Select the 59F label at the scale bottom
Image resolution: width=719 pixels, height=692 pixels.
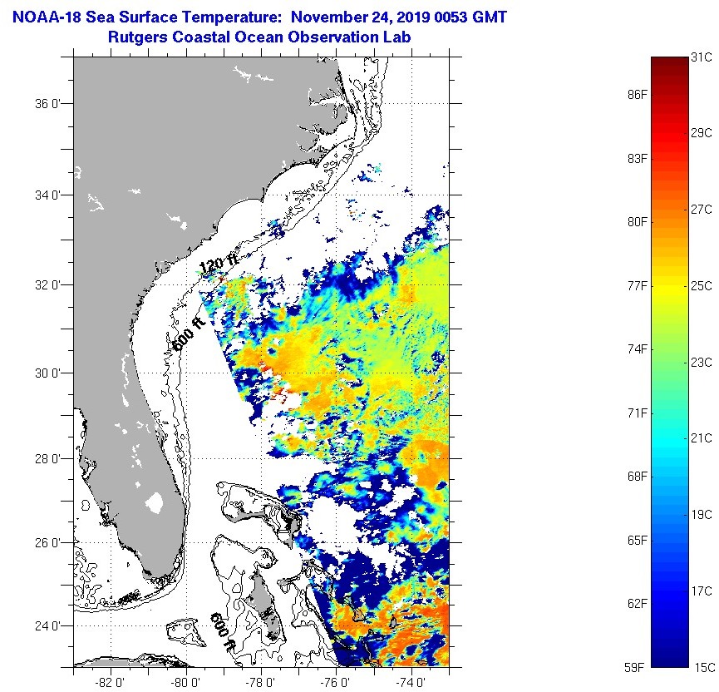point(638,666)
